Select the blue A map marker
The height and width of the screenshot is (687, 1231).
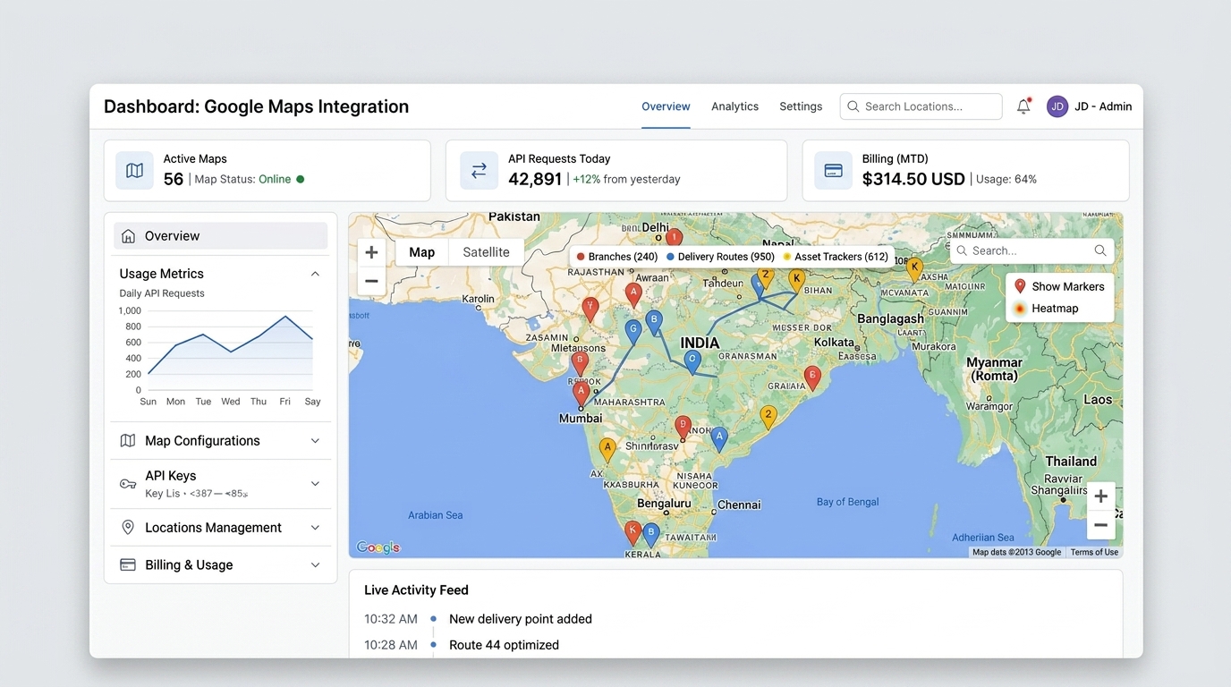click(719, 438)
